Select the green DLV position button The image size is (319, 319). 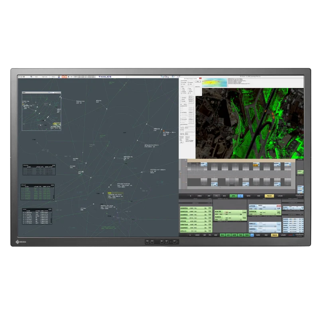tap(223, 235)
